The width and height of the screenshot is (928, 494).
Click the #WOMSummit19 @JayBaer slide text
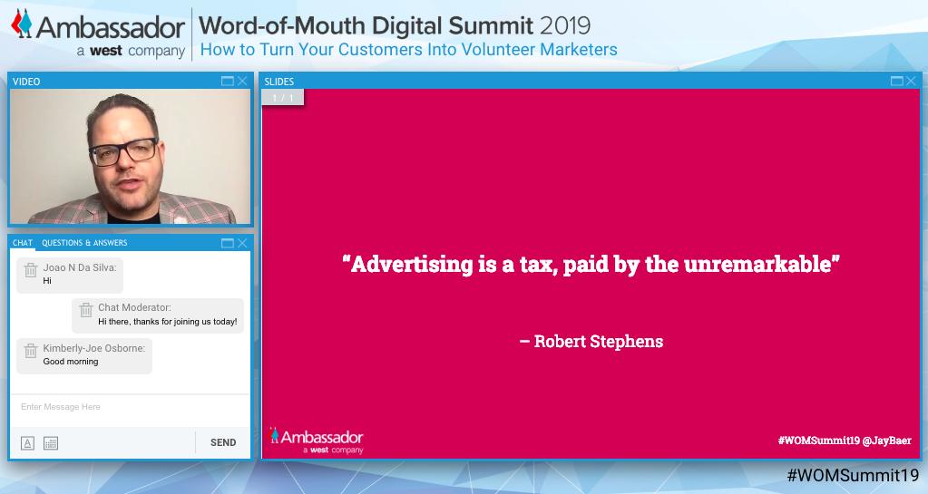(845, 441)
